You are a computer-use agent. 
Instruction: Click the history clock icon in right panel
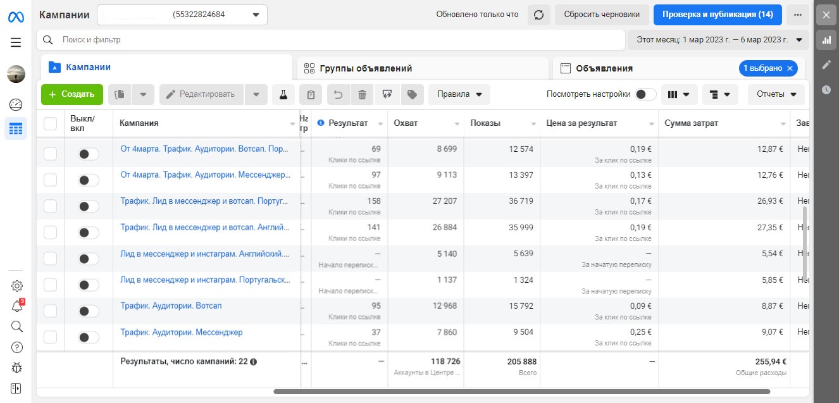pyautogui.click(x=826, y=90)
